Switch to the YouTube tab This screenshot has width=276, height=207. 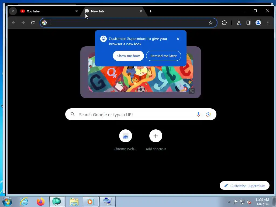pyautogui.click(x=47, y=11)
